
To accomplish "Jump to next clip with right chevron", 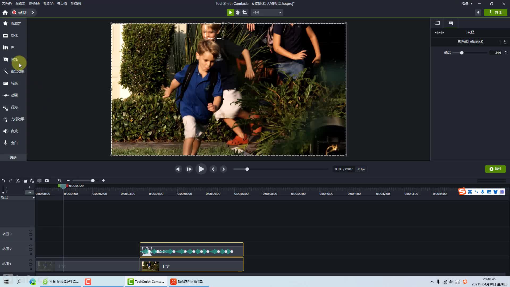I will tap(223, 169).
